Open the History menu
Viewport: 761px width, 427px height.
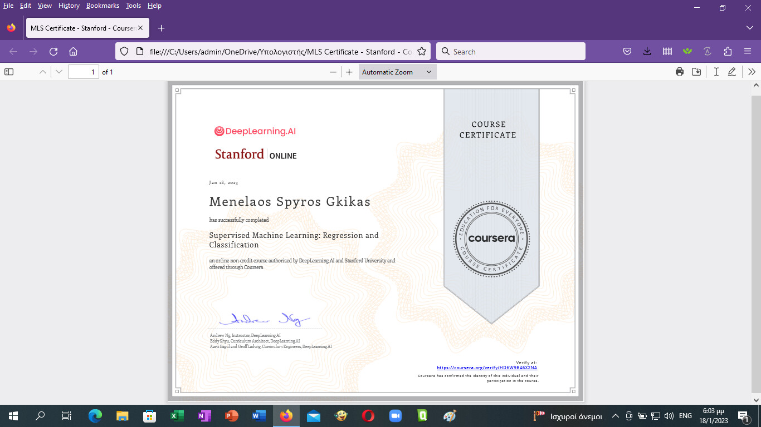coord(69,6)
